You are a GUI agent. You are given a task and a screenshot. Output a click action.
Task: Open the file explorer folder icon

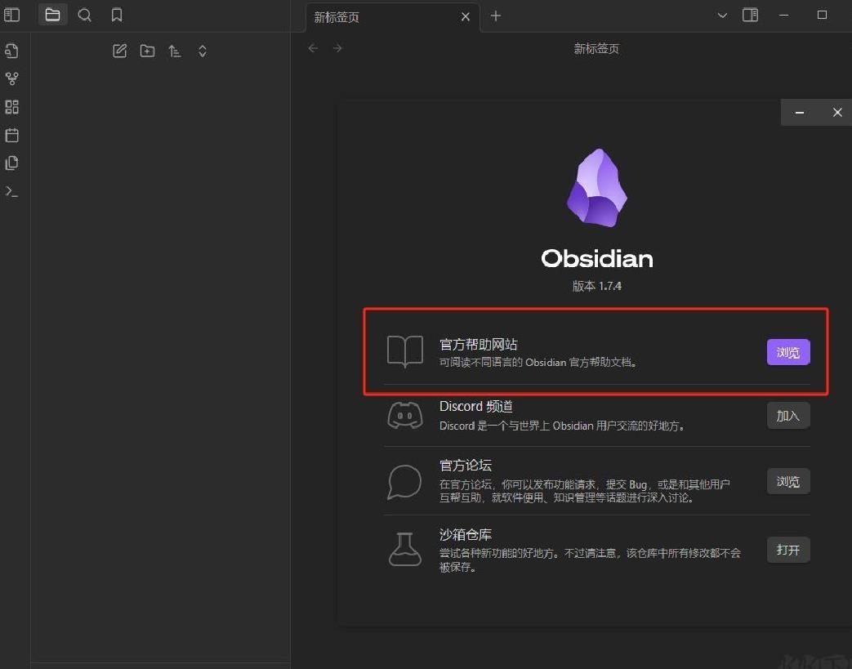pos(53,16)
